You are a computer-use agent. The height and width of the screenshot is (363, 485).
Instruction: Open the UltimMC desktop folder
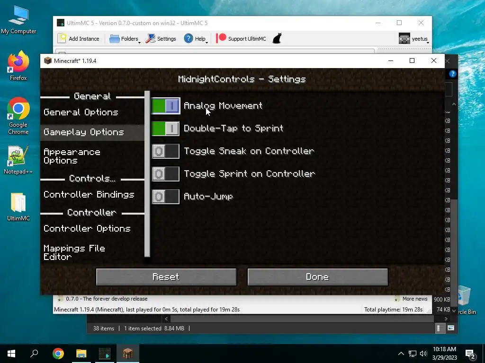click(x=18, y=207)
